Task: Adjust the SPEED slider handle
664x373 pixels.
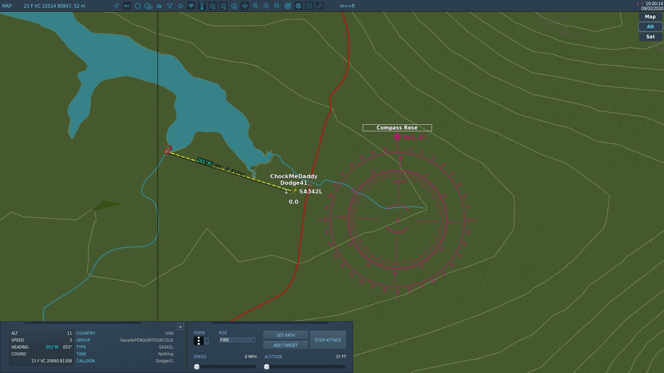Action: pyautogui.click(x=197, y=367)
